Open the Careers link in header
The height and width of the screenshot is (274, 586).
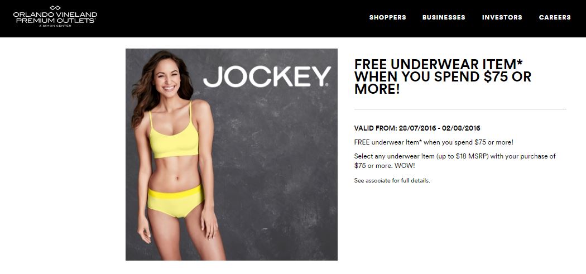pyautogui.click(x=555, y=17)
